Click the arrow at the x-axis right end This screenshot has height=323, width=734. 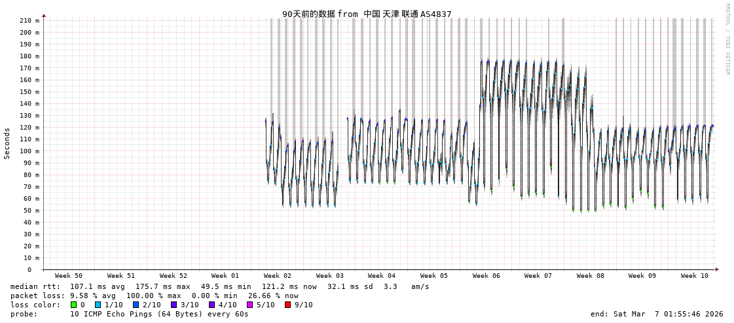pos(717,269)
